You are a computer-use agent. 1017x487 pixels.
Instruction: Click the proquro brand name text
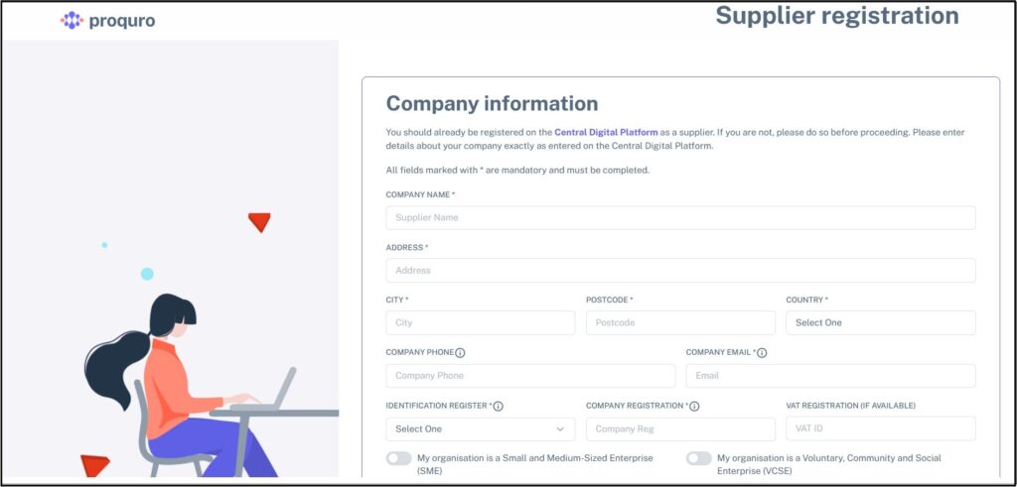121,21
